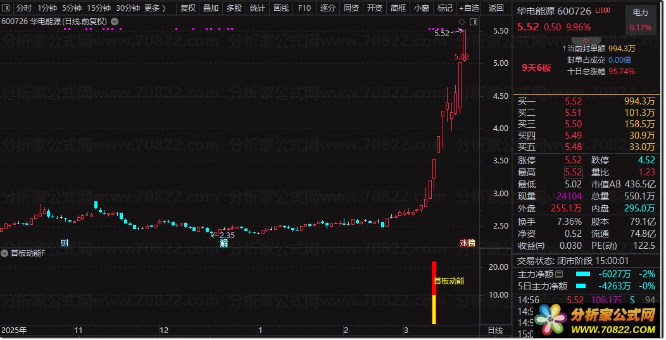This screenshot has width=666, height=340.
Task: Switch to 1分钟 period
Action: 47,8
